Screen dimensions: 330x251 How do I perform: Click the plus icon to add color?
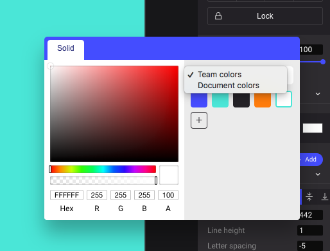click(x=199, y=120)
